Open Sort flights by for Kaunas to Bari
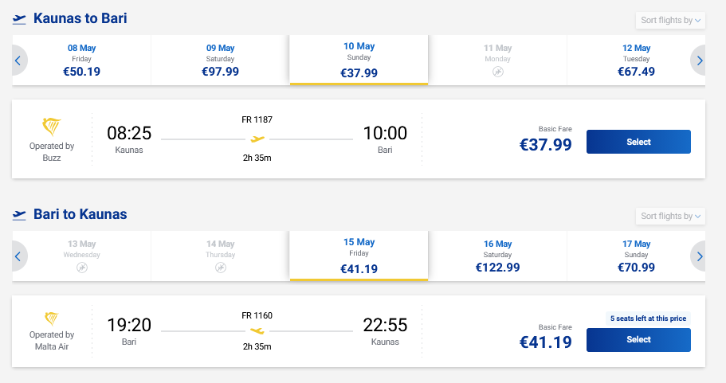Viewport: 726px width, 383px height. point(670,20)
